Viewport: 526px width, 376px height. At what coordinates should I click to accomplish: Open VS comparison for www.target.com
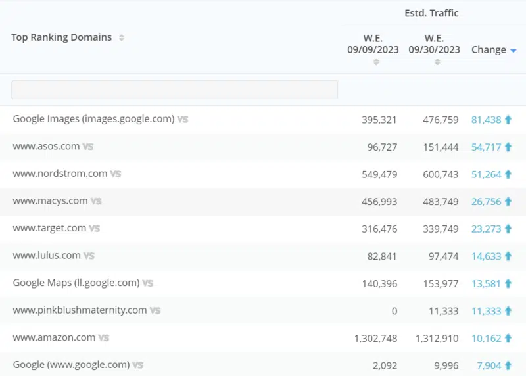click(94, 228)
